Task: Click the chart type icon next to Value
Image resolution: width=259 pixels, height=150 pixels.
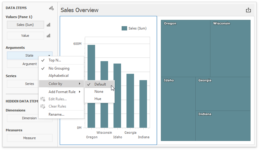Action: 48,36
